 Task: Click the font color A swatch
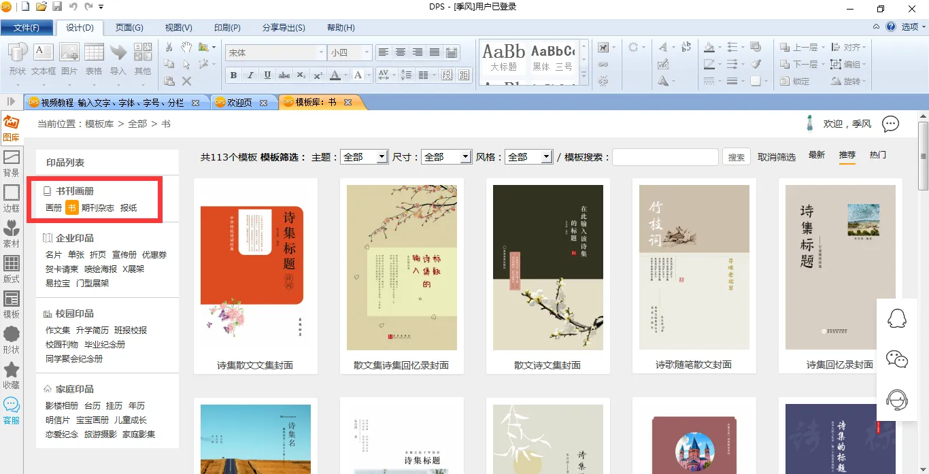(335, 75)
